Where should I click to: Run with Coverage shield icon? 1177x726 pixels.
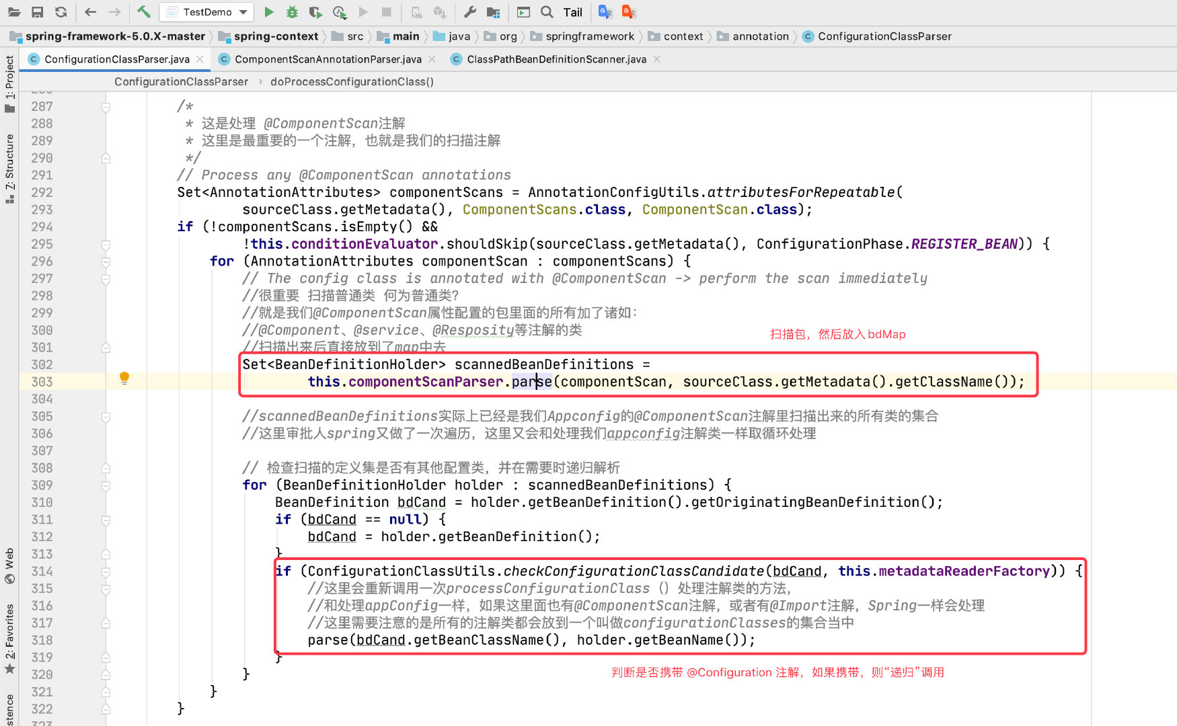pos(315,11)
